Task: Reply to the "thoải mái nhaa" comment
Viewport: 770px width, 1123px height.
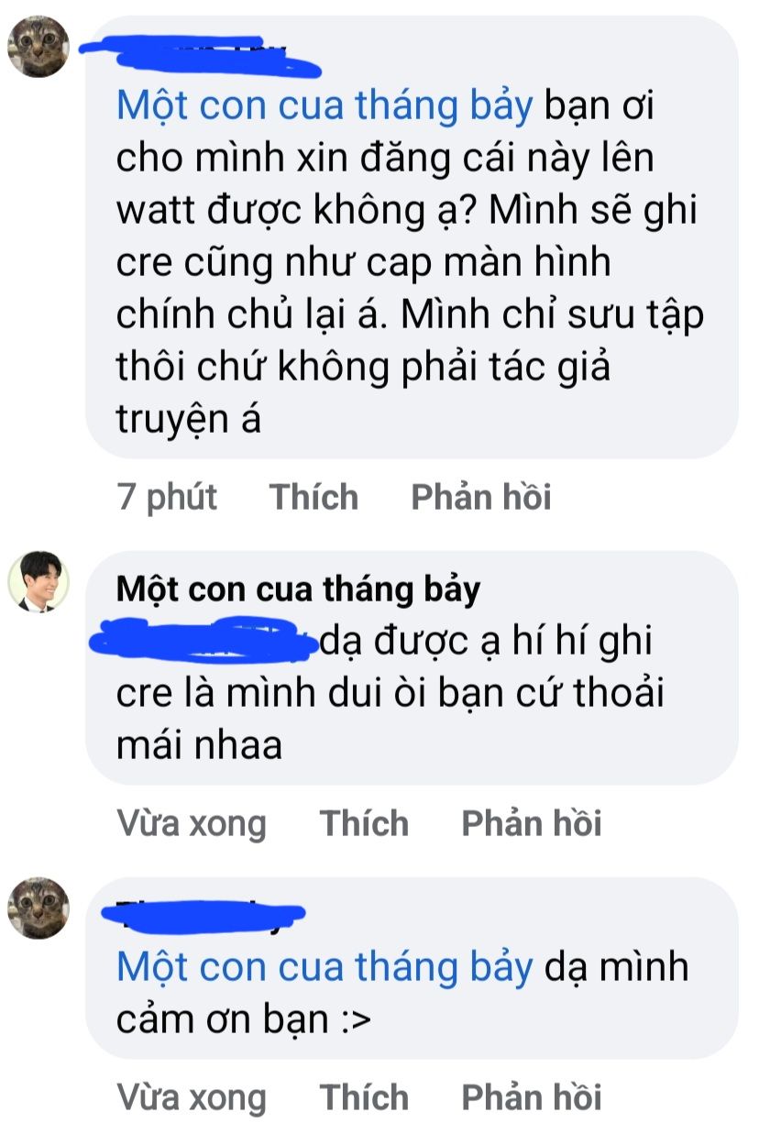Action: pos(531,823)
